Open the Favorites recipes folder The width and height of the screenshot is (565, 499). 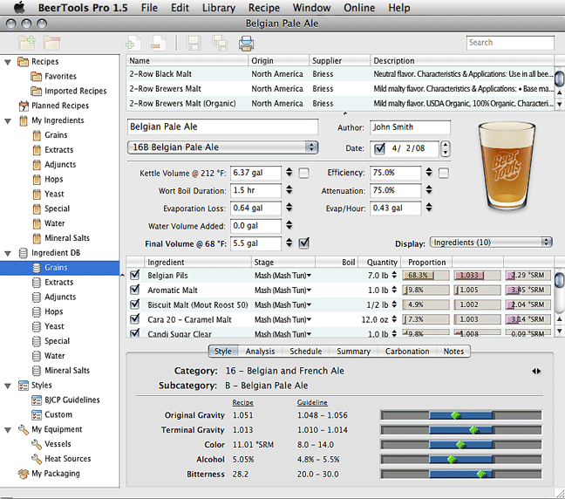pos(61,77)
